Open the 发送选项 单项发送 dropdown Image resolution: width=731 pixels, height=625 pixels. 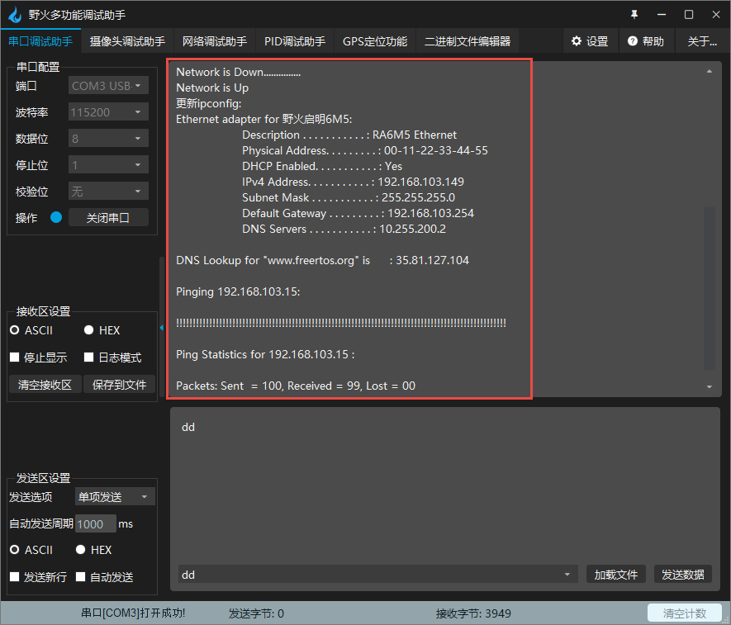[x=115, y=497]
